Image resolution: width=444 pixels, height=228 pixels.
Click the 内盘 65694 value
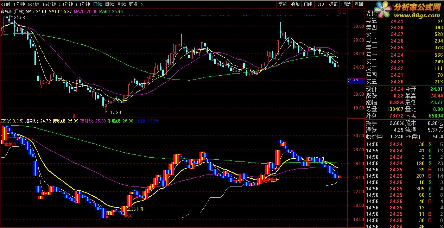(436, 116)
